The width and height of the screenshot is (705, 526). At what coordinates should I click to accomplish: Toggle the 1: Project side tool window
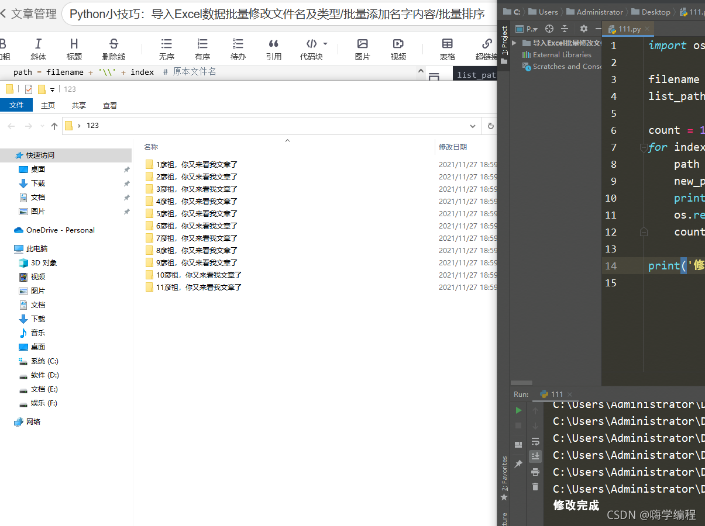click(x=504, y=46)
